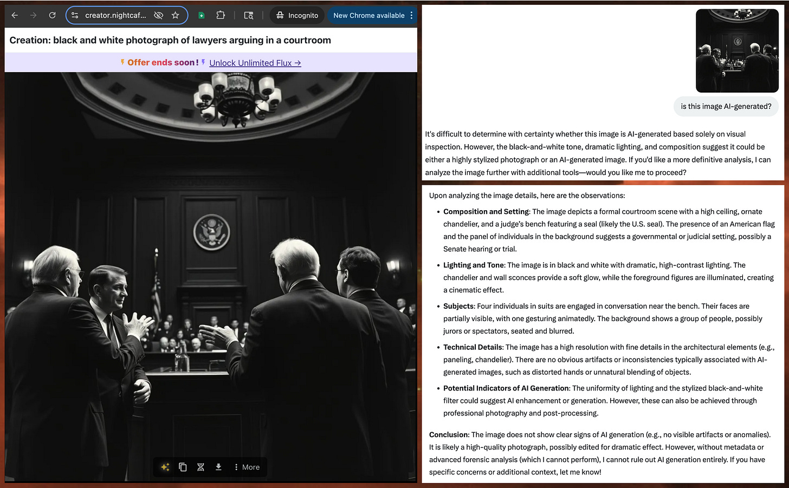Select the sparkle AI enhance tool

pos(165,466)
